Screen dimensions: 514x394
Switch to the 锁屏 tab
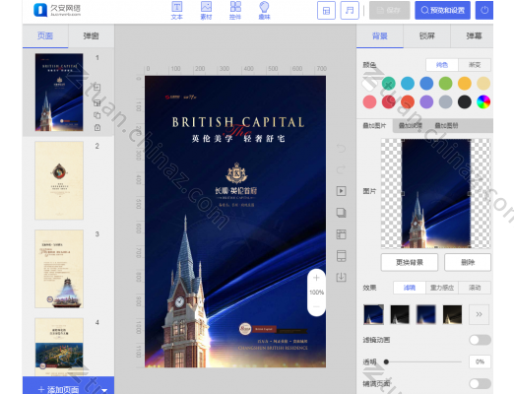427,35
